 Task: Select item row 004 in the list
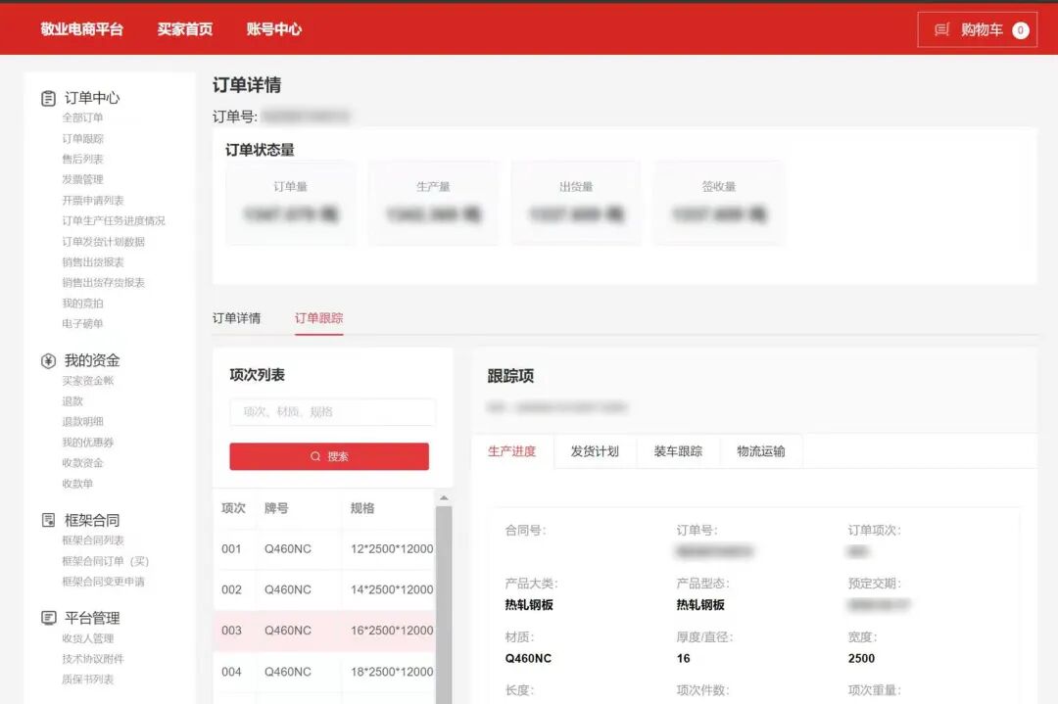(323, 672)
